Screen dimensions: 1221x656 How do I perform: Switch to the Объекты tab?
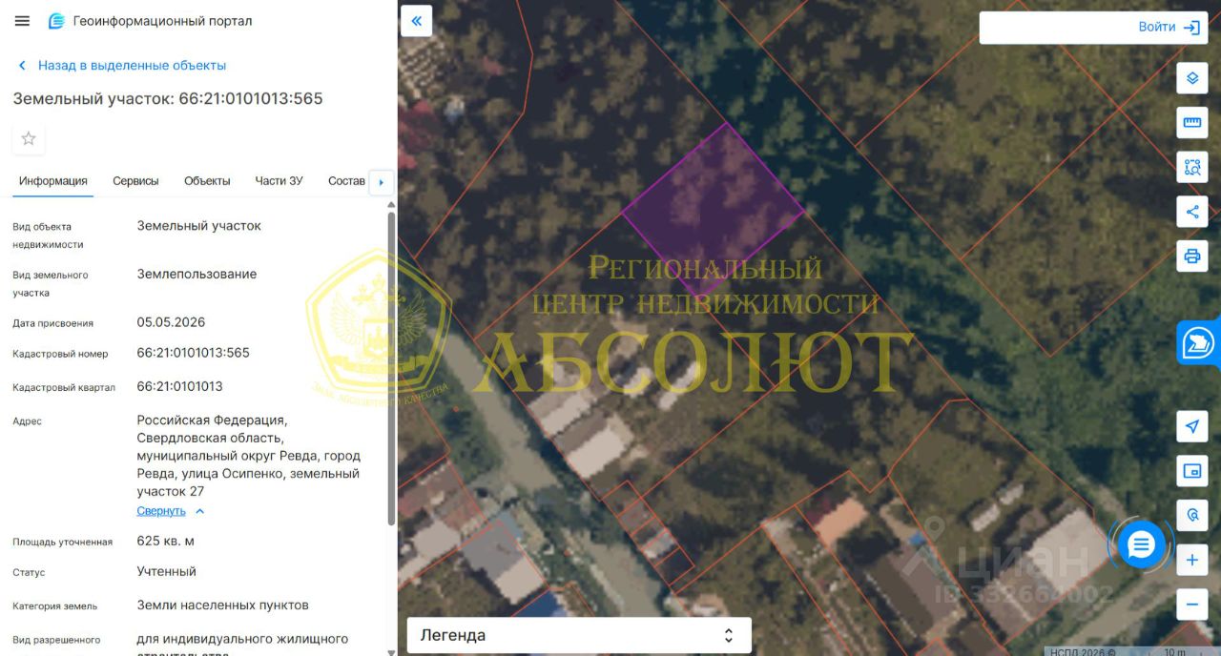pyautogui.click(x=207, y=181)
